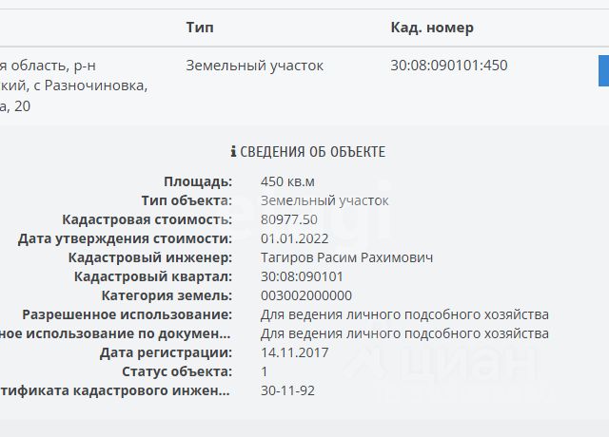Select cadastral number 30:08:090101:450 in table row
Screen dimensions: 609x437
(x=449, y=66)
